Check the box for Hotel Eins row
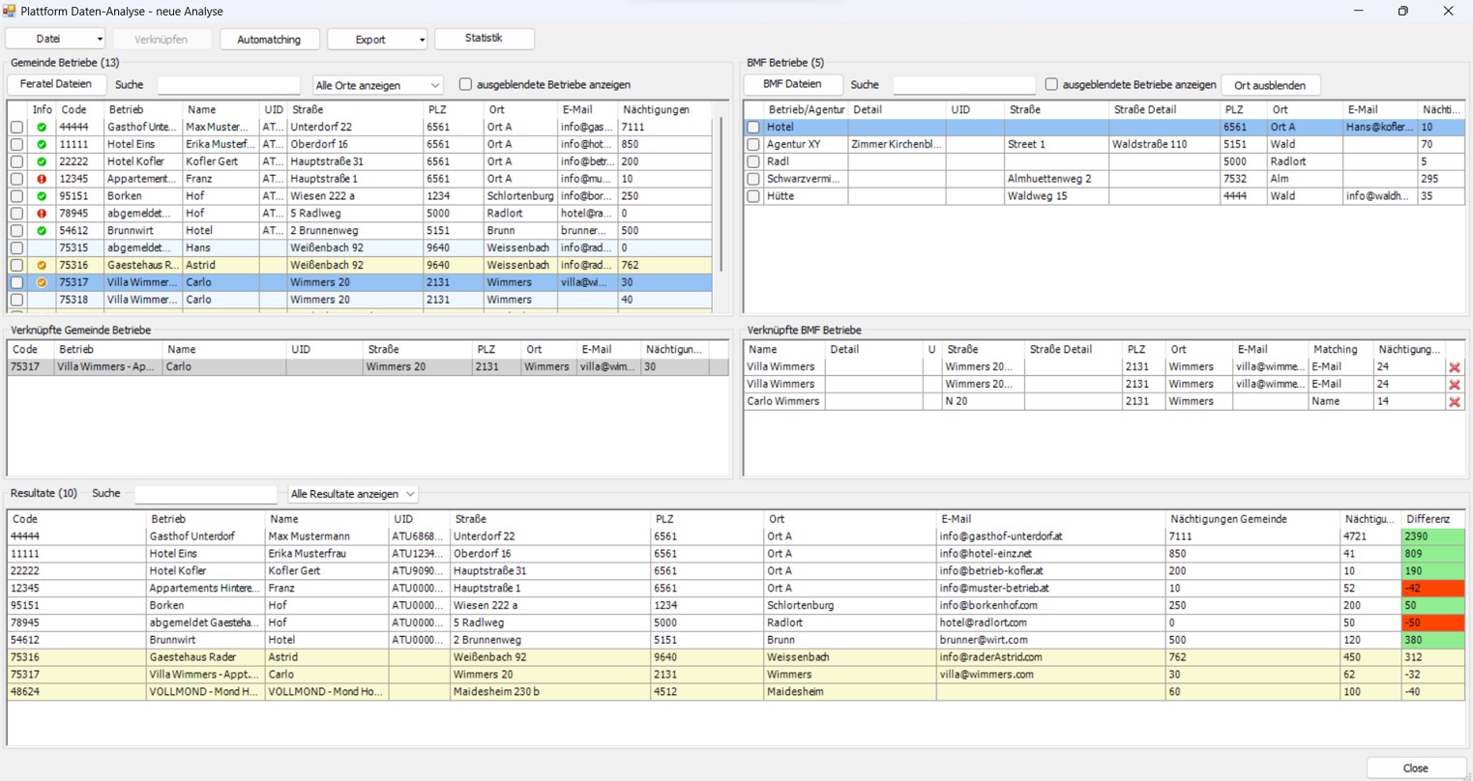Image resolution: width=1473 pixels, height=781 pixels. click(16, 144)
